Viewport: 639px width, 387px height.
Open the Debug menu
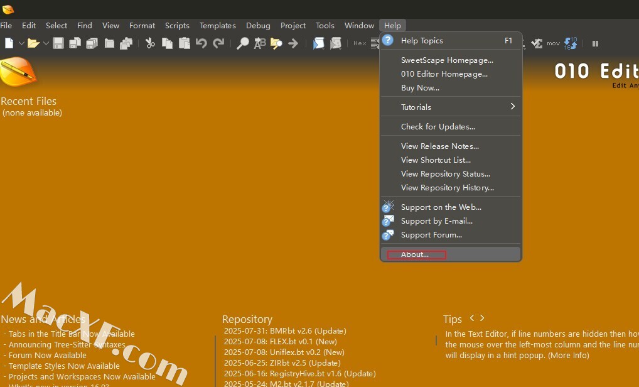click(258, 25)
